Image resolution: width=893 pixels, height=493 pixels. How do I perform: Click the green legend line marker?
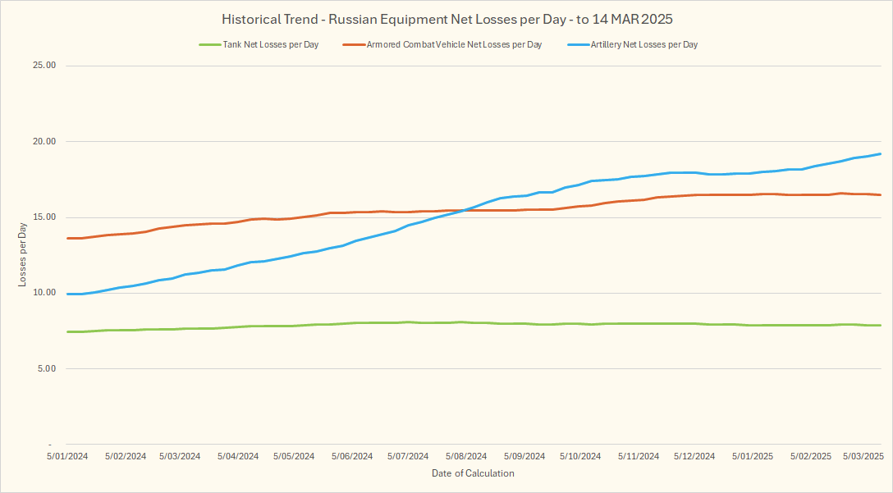click(209, 44)
